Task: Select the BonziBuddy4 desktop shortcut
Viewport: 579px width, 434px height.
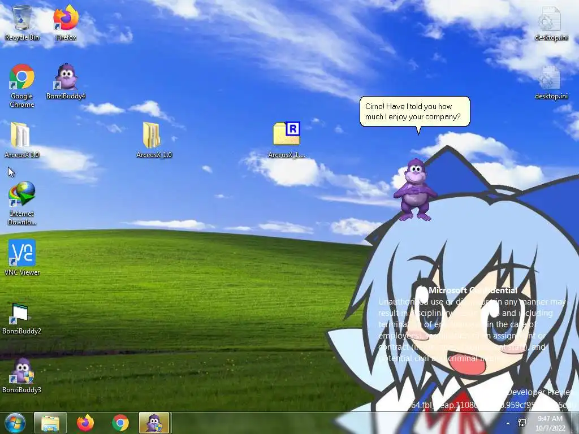Action: click(x=66, y=82)
